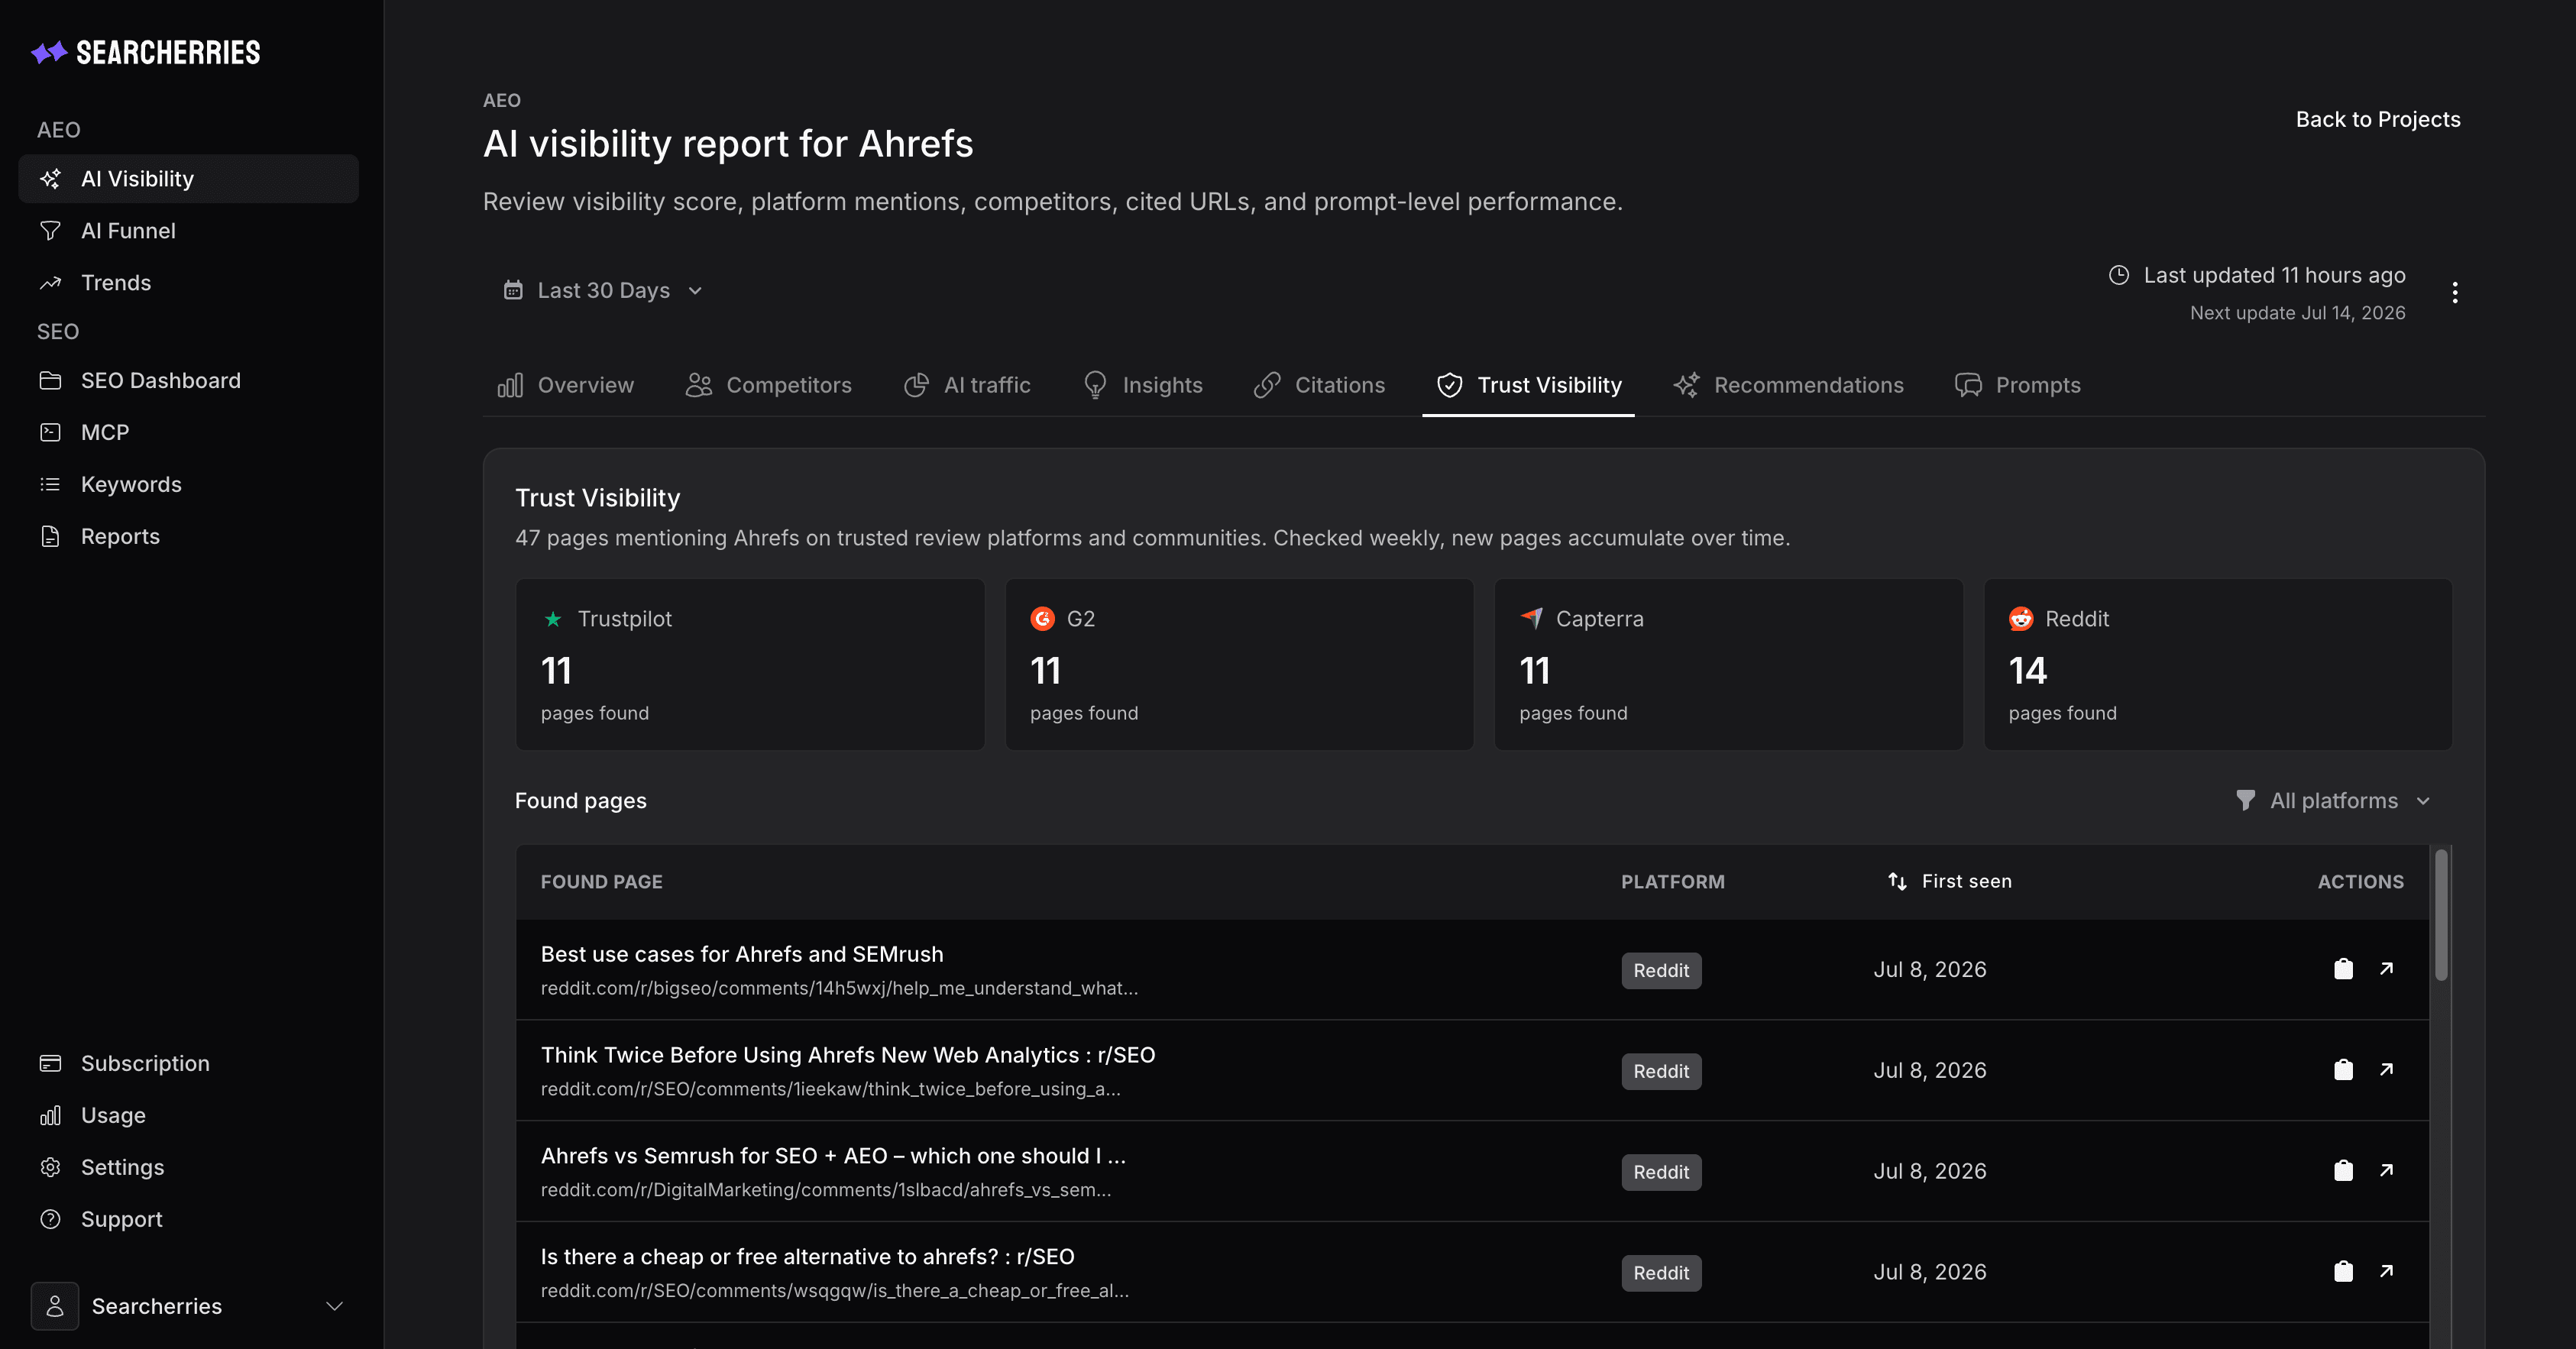Click the Reddit card
2576x1349 pixels.
point(2218,664)
